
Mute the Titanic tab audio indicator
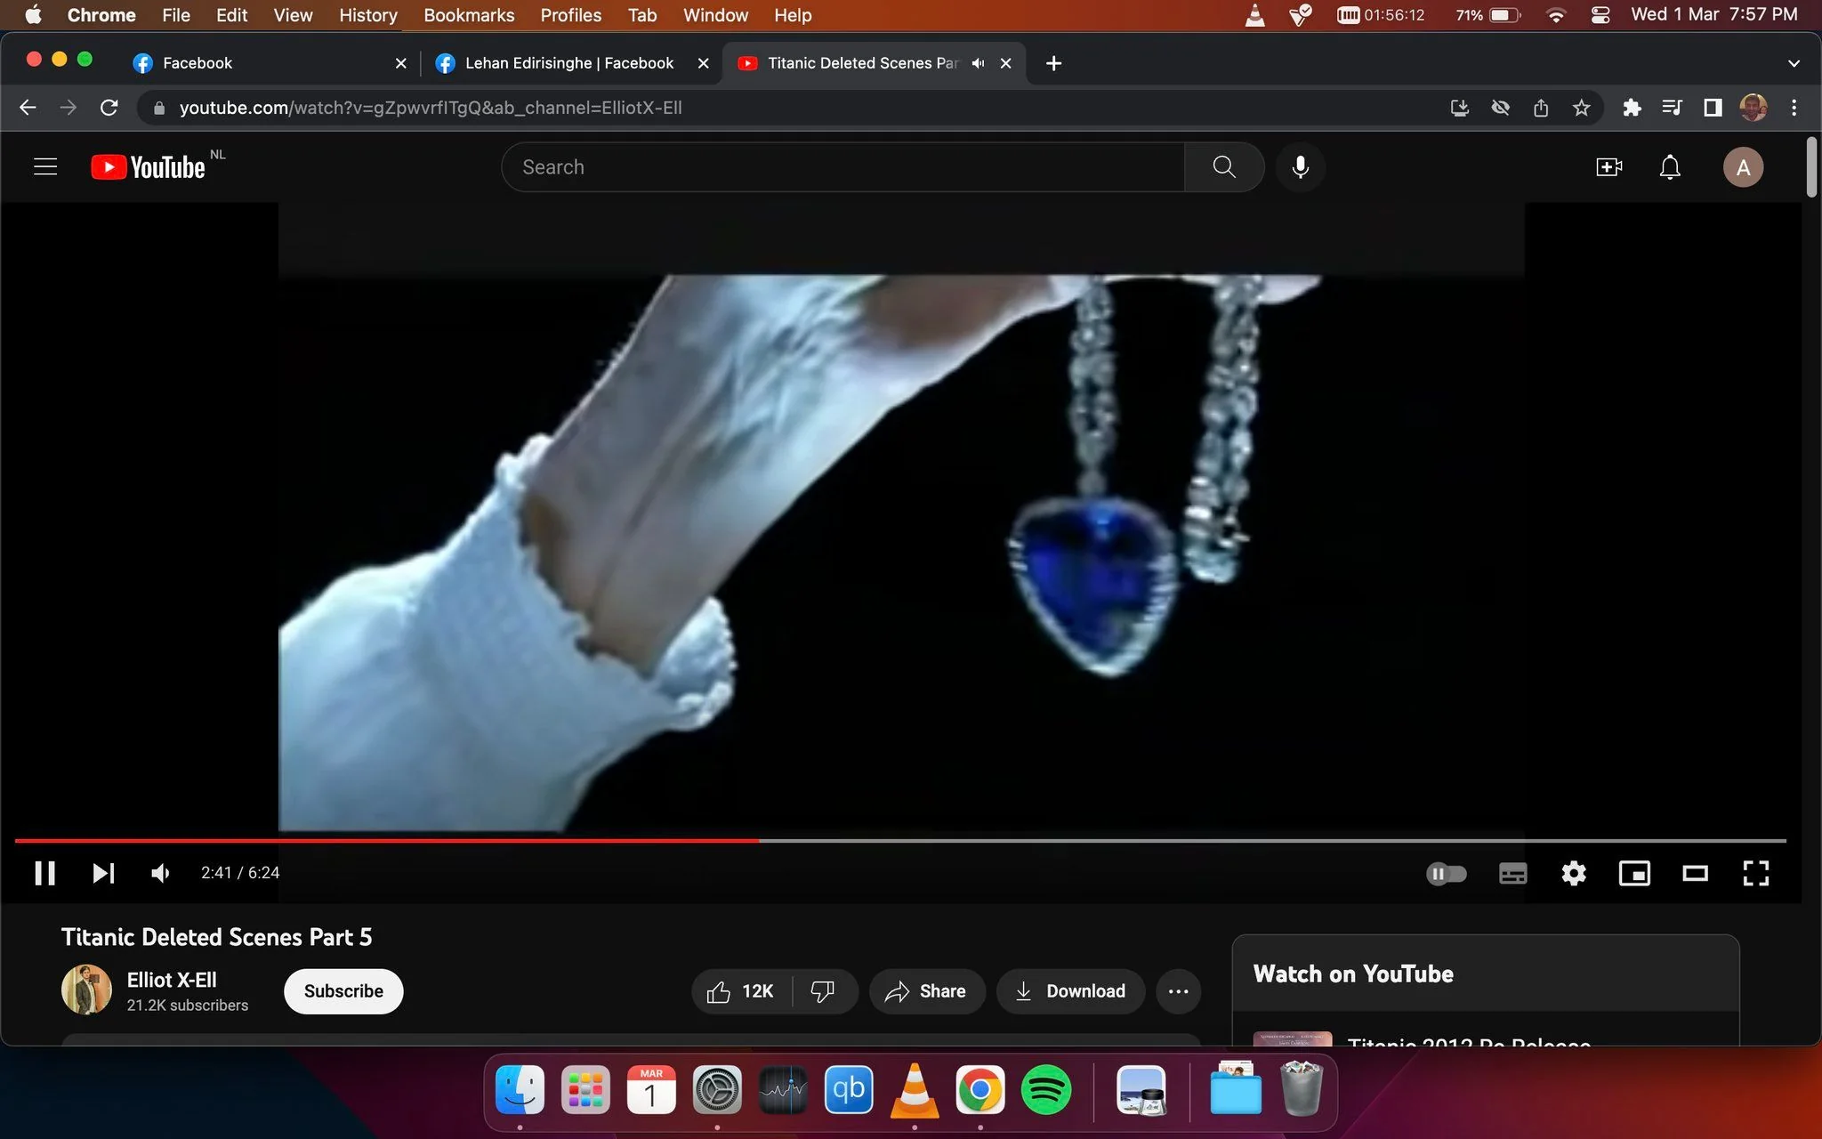pos(979,63)
